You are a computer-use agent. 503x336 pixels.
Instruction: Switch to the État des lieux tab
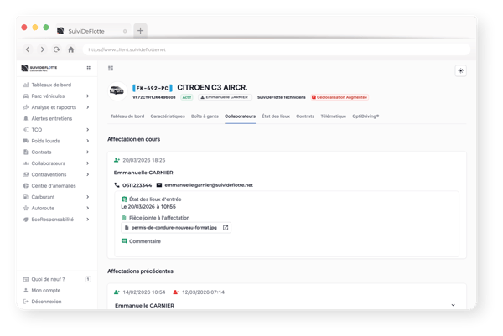276,116
